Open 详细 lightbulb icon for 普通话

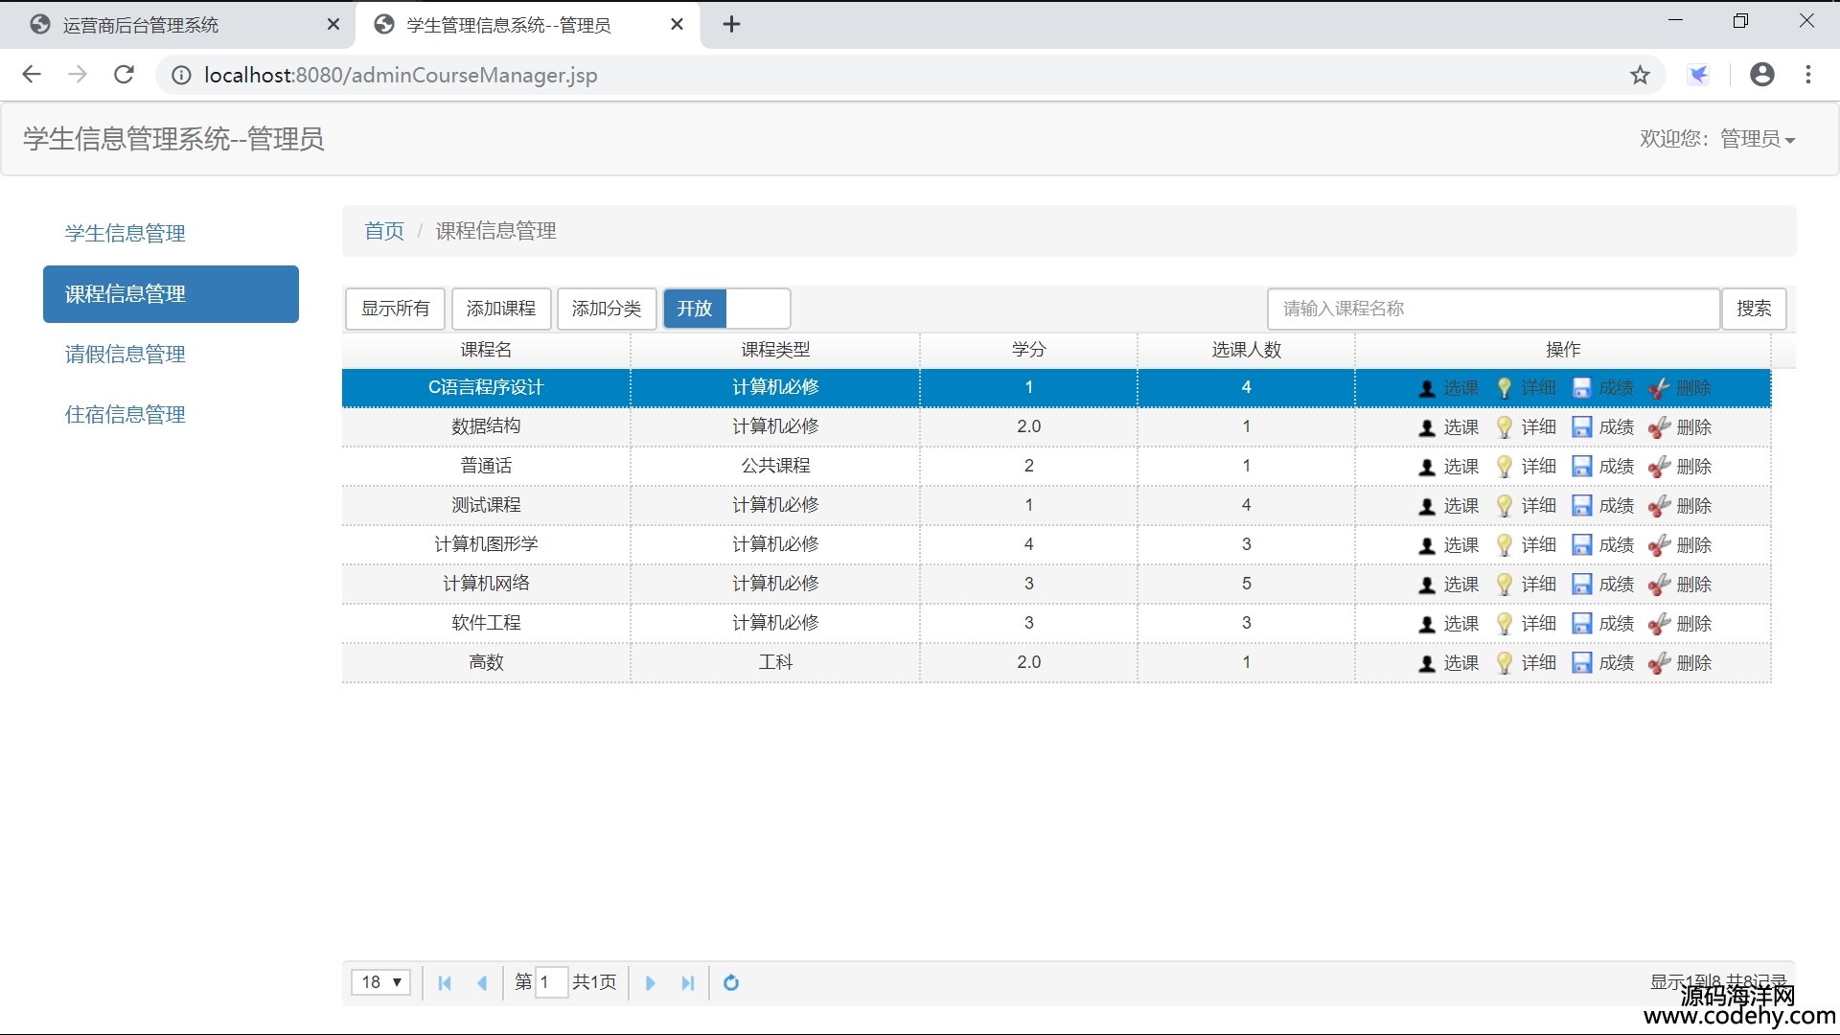coord(1505,467)
